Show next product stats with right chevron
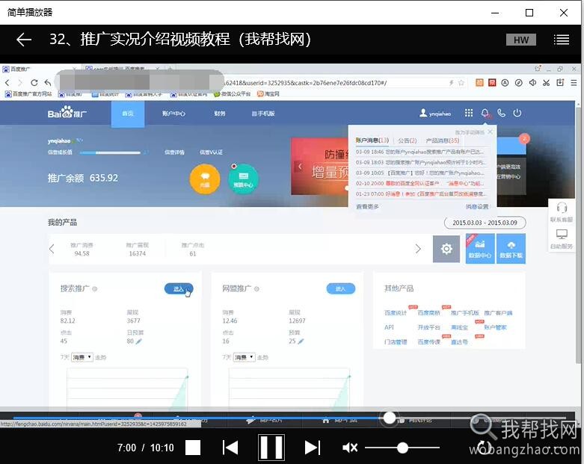Image resolution: width=584 pixels, height=464 pixels. [x=418, y=249]
